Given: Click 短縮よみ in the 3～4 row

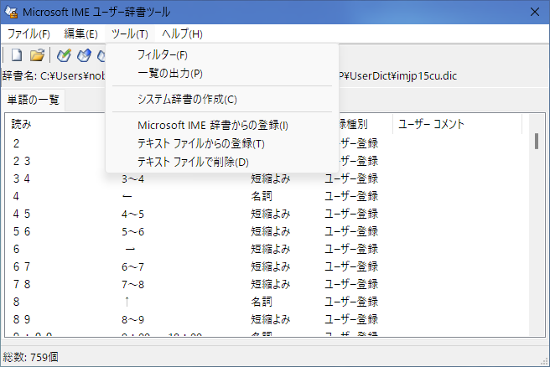Looking at the screenshot, I should [x=271, y=178].
